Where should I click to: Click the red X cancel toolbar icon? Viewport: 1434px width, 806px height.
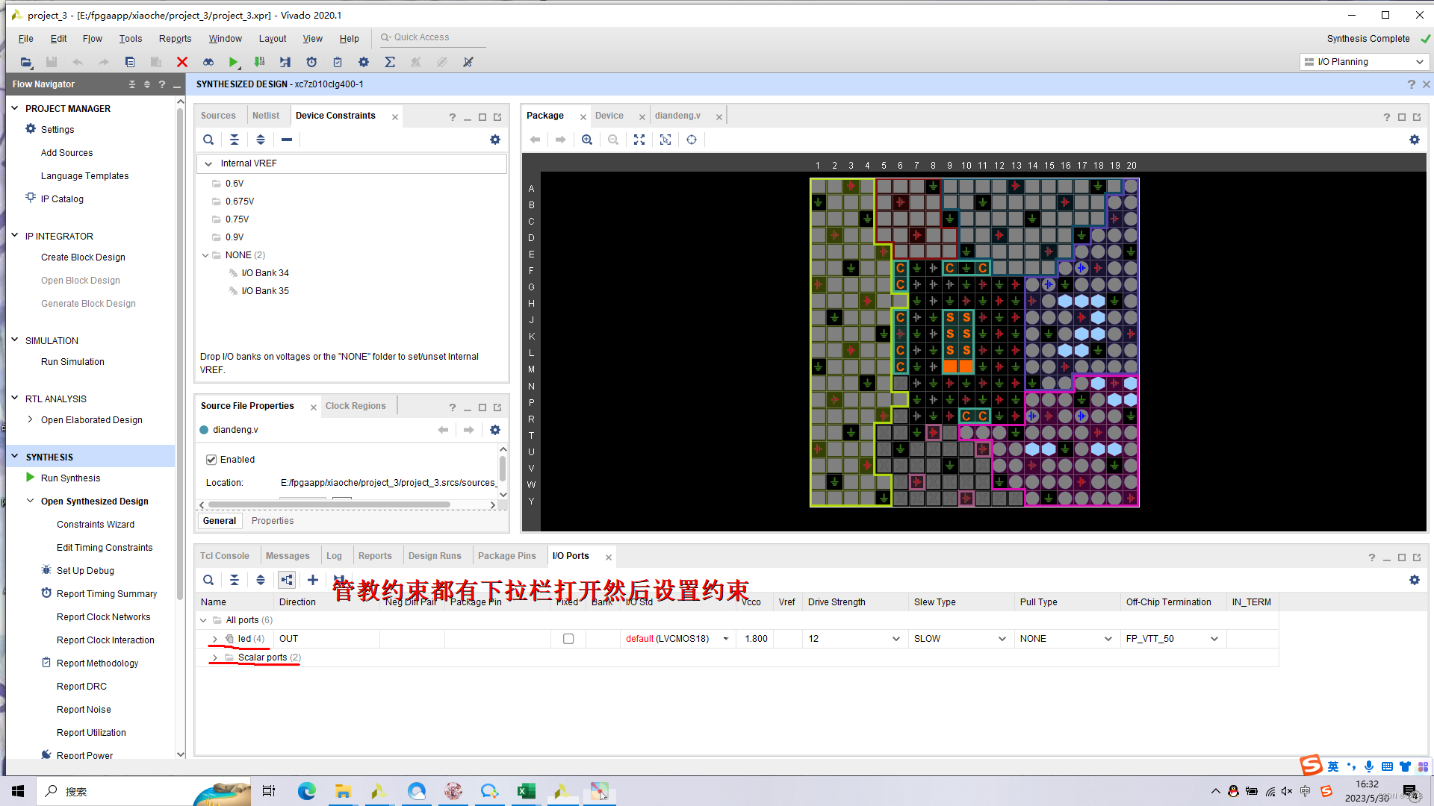click(181, 62)
